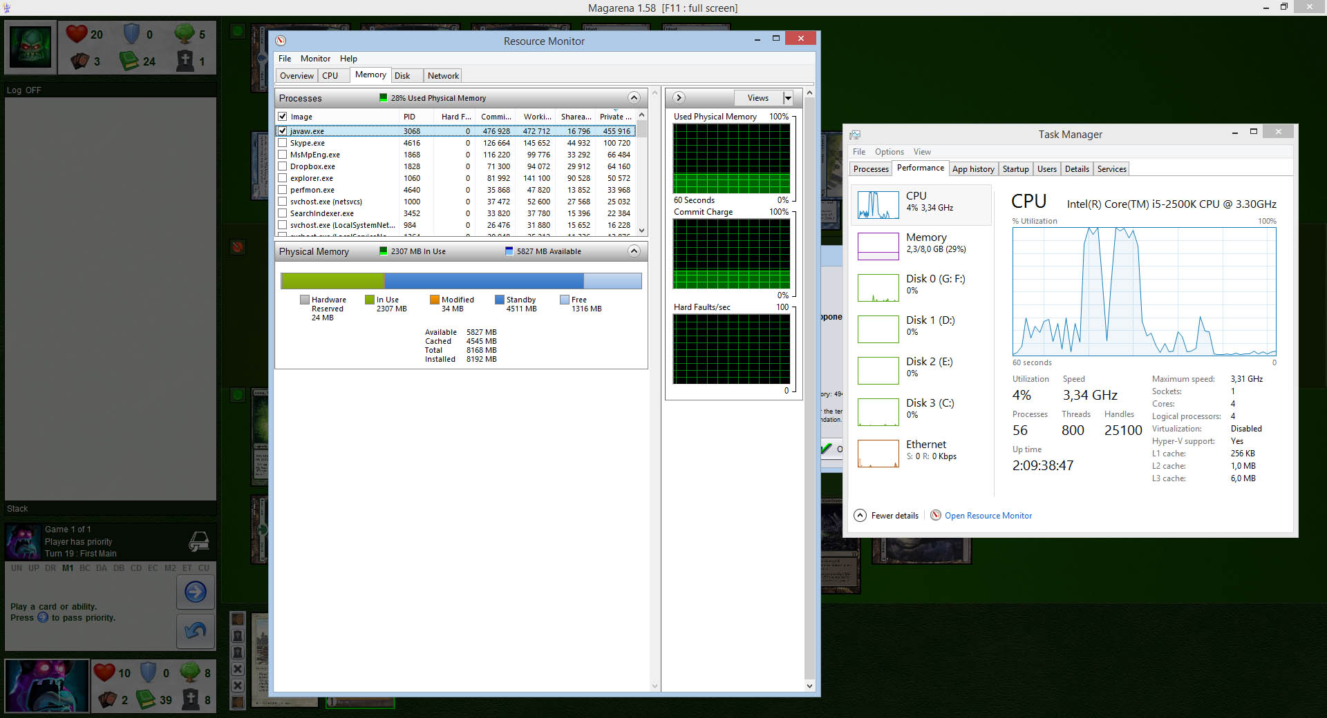Click Fewer details in Task Manager
The height and width of the screenshot is (718, 1327).
coord(894,516)
